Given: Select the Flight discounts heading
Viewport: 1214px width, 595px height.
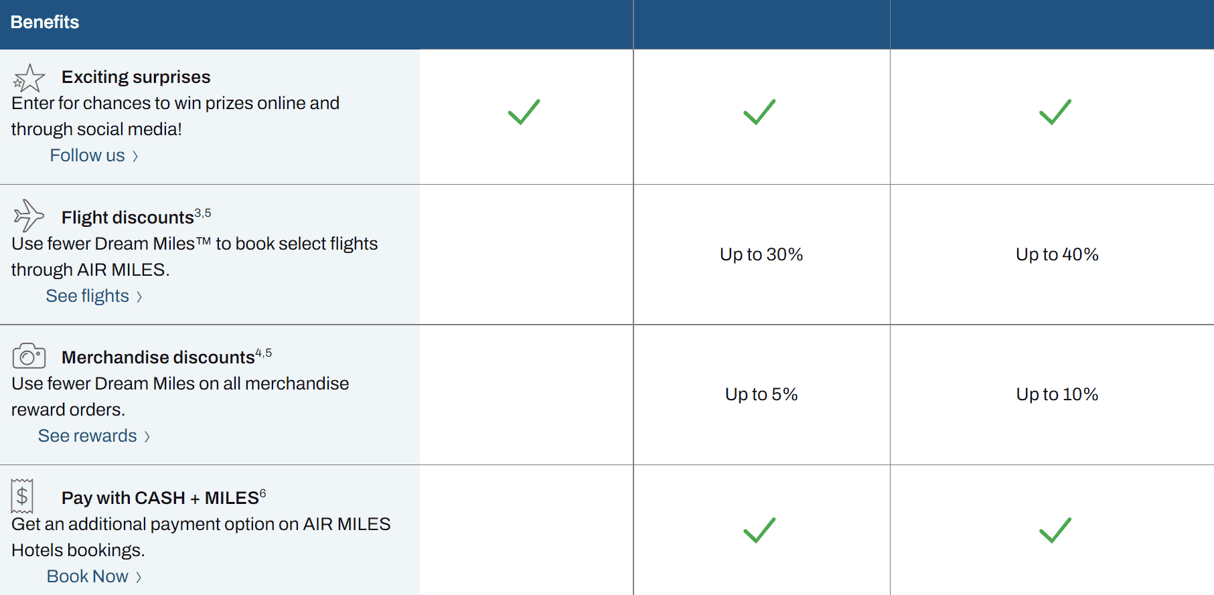Looking at the screenshot, I should click(128, 218).
